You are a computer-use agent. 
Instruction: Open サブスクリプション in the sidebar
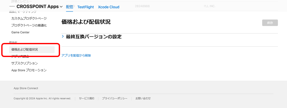point(25,63)
